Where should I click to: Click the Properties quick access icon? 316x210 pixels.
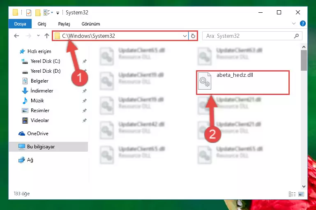coord(29,13)
